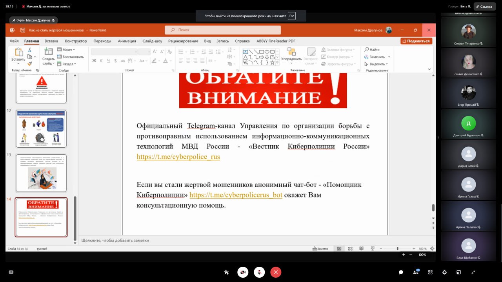Open the chat panel icon
Viewport: 502px width, 282px height.
pos(401,272)
